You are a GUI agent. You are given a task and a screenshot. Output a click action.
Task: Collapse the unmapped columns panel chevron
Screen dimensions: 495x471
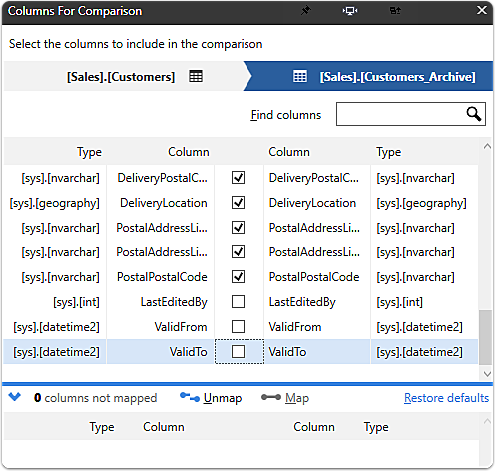click(15, 397)
